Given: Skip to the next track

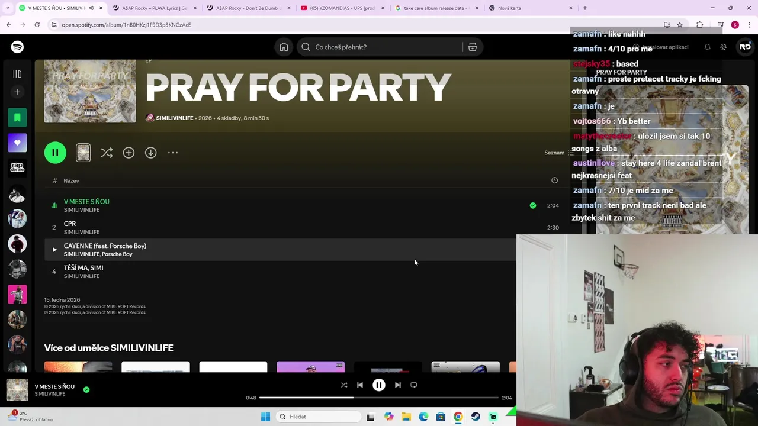Looking at the screenshot, I should [x=398, y=385].
